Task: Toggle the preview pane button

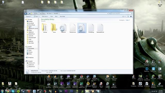Action: click(x=128, y=17)
